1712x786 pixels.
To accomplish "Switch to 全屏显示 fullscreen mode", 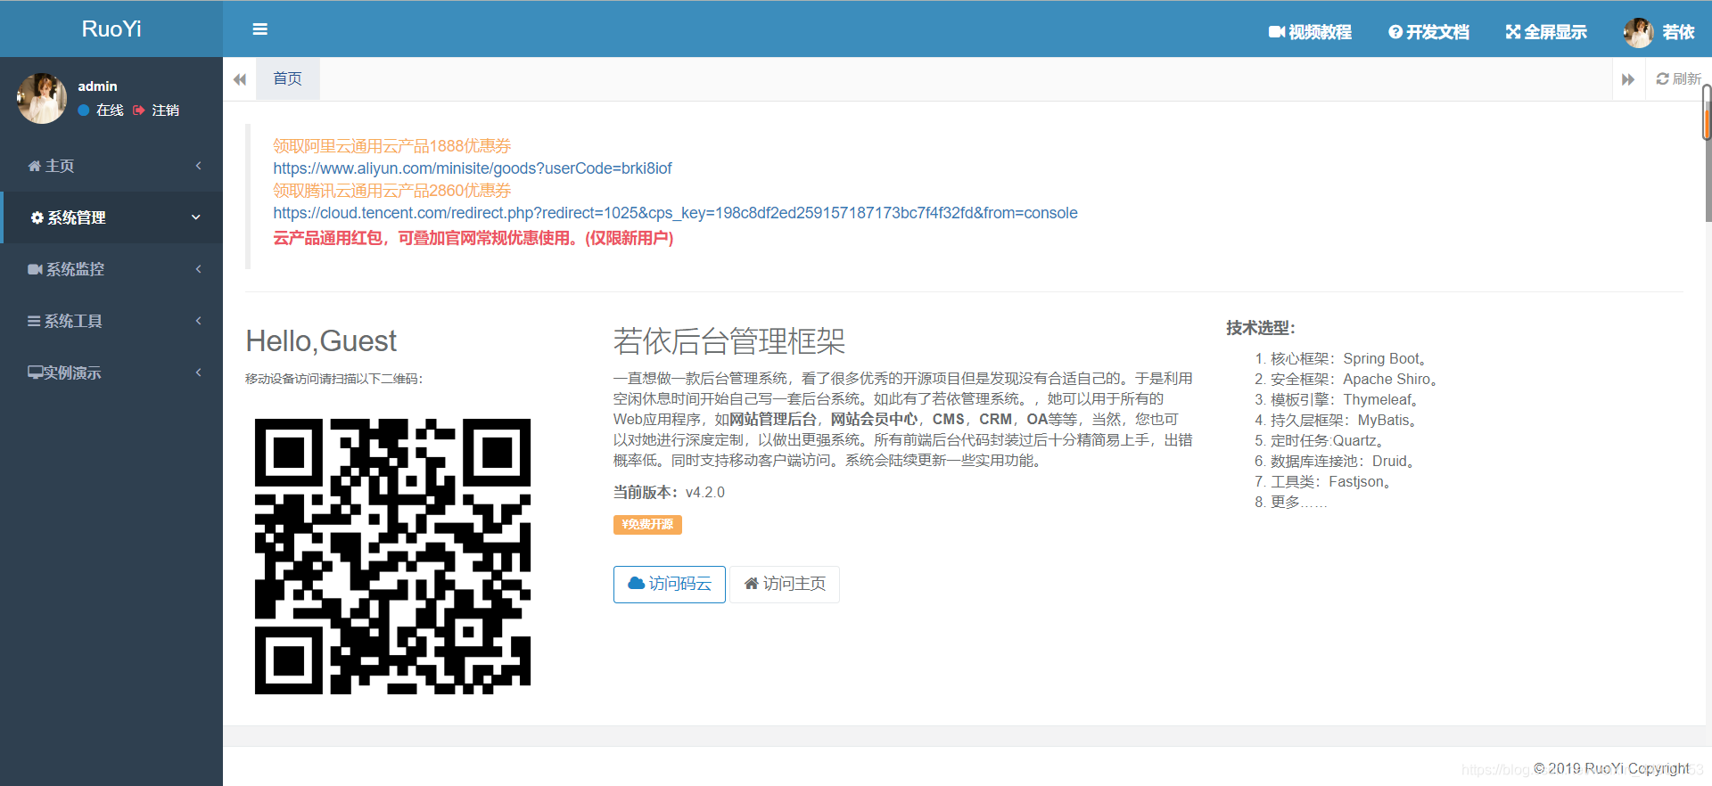I will [1546, 32].
